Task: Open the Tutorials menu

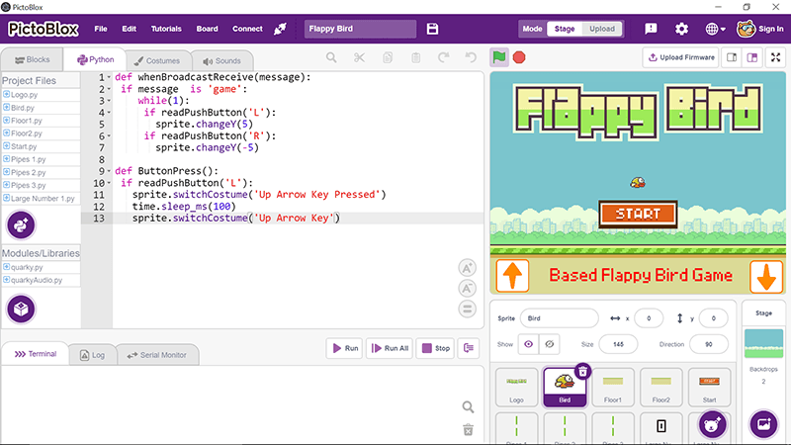Action: (166, 29)
